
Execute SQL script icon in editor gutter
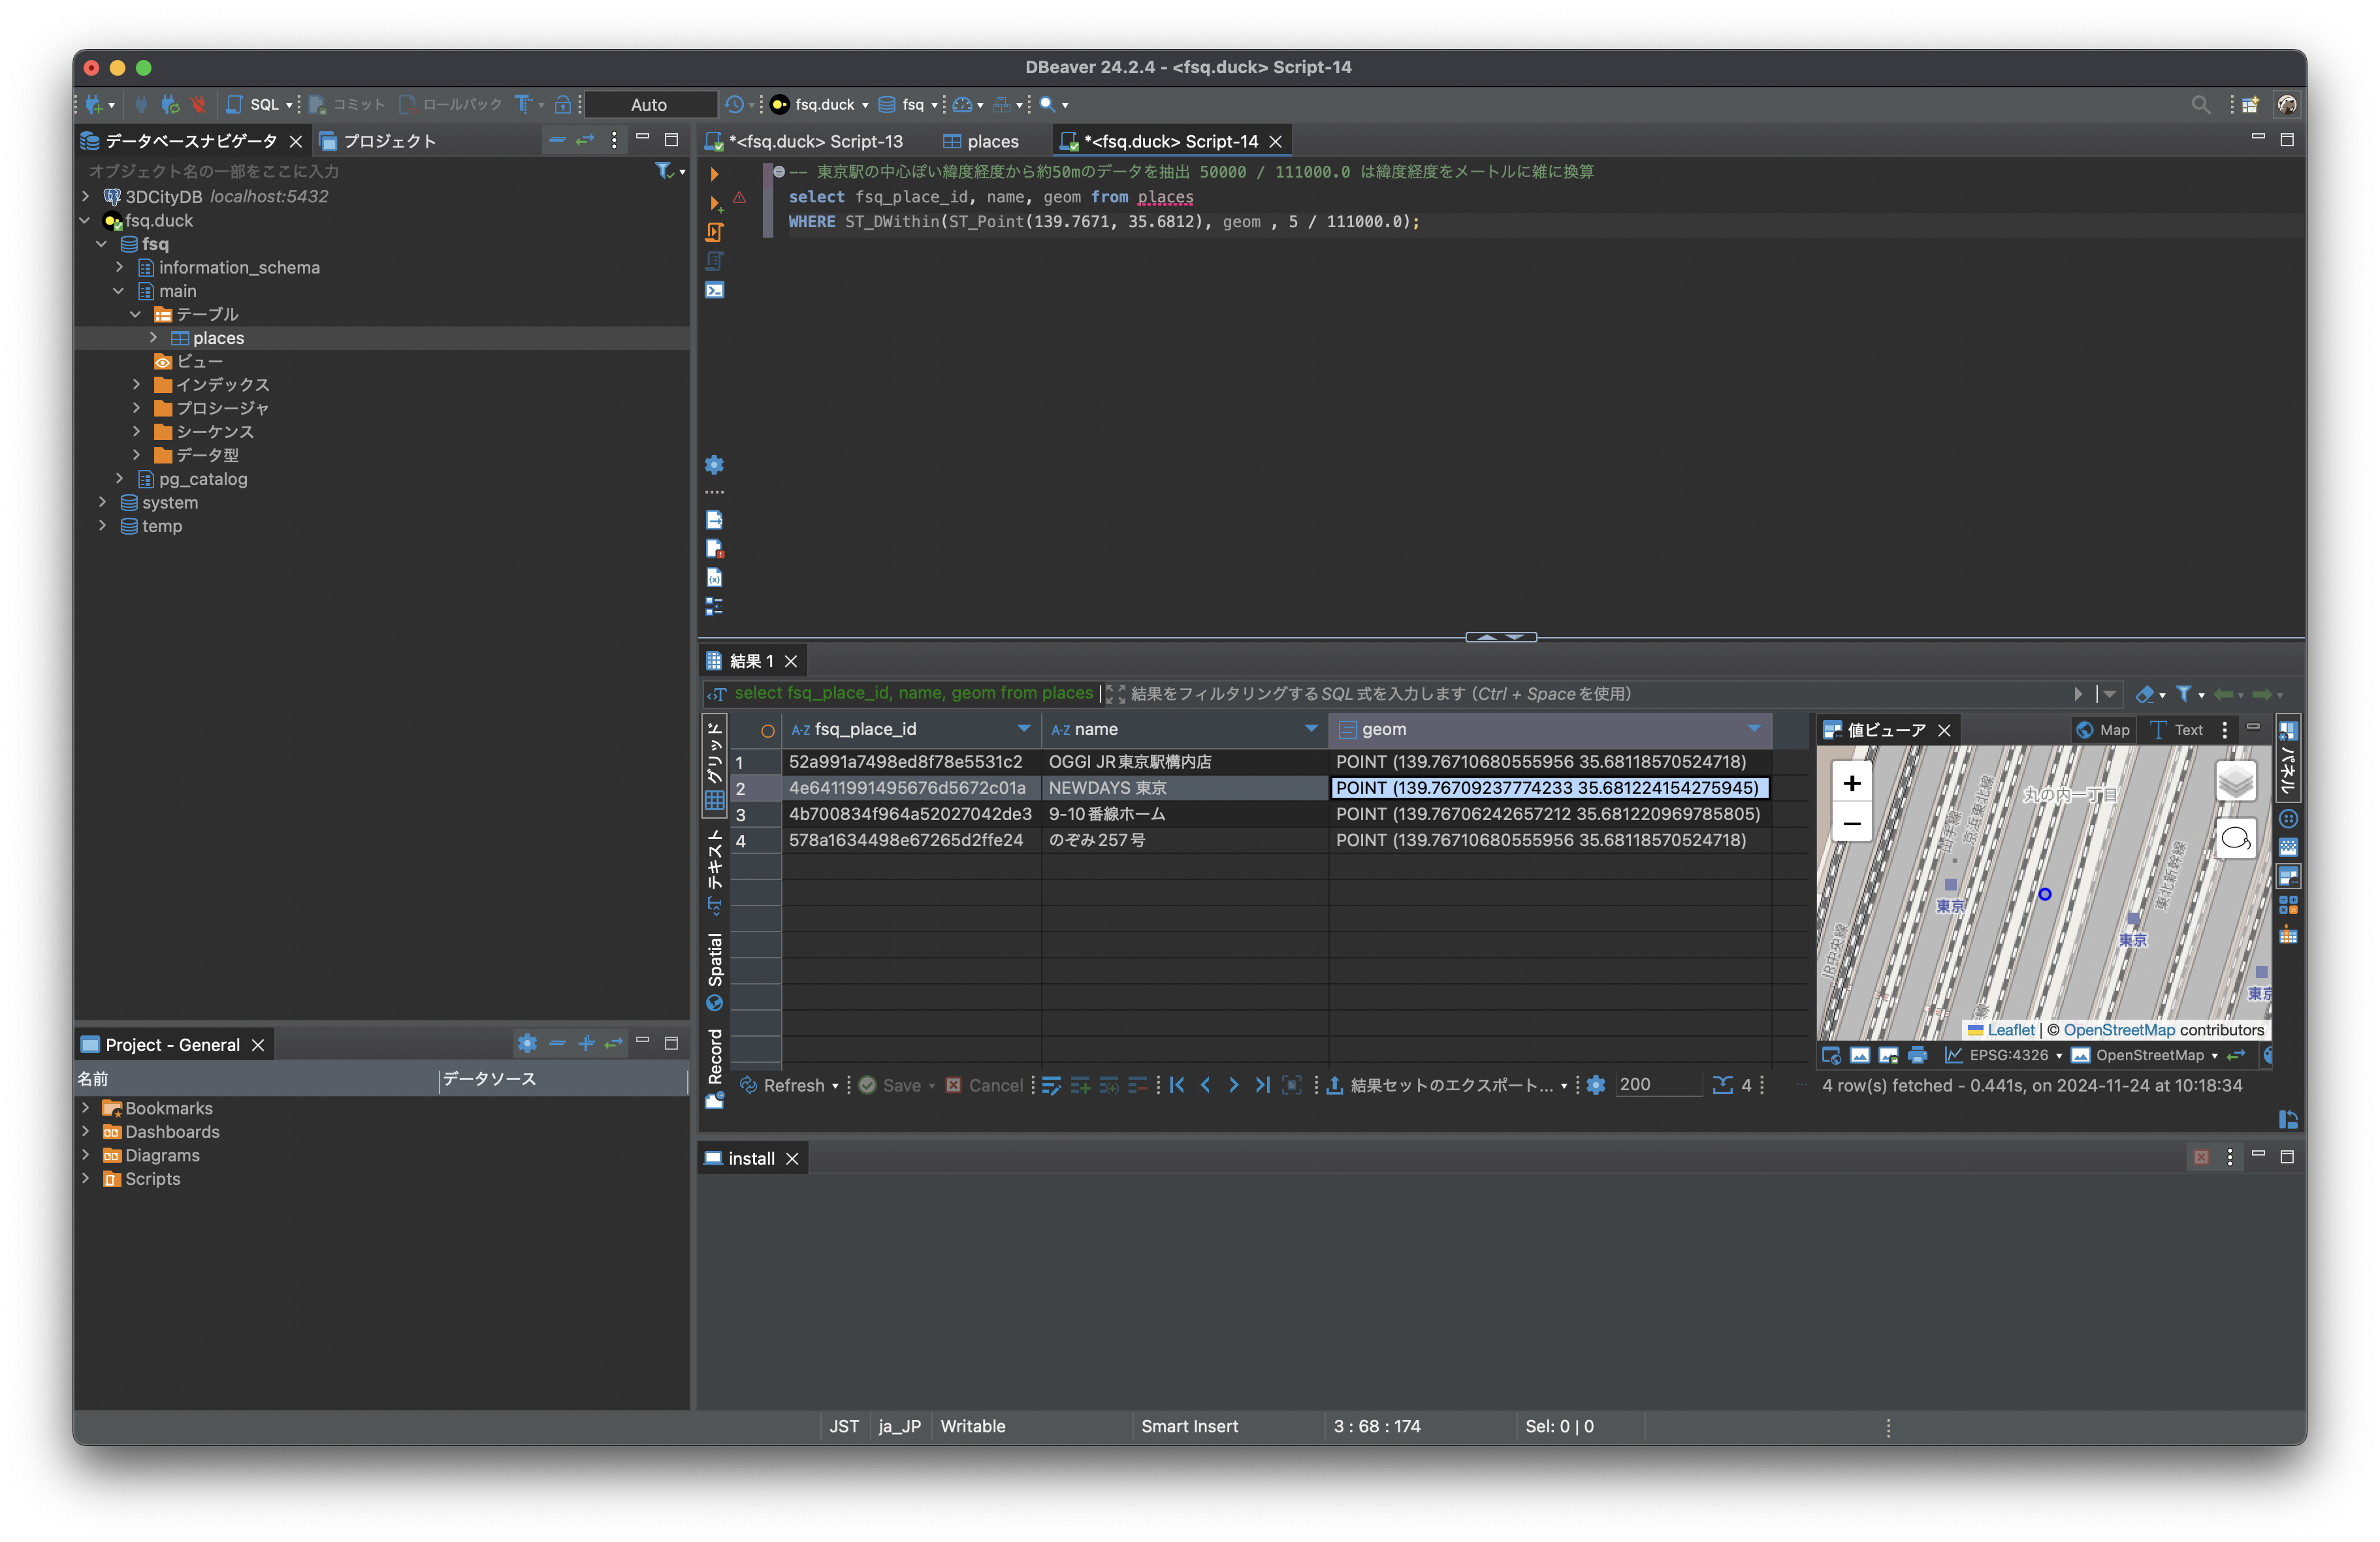tap(714, 232)
